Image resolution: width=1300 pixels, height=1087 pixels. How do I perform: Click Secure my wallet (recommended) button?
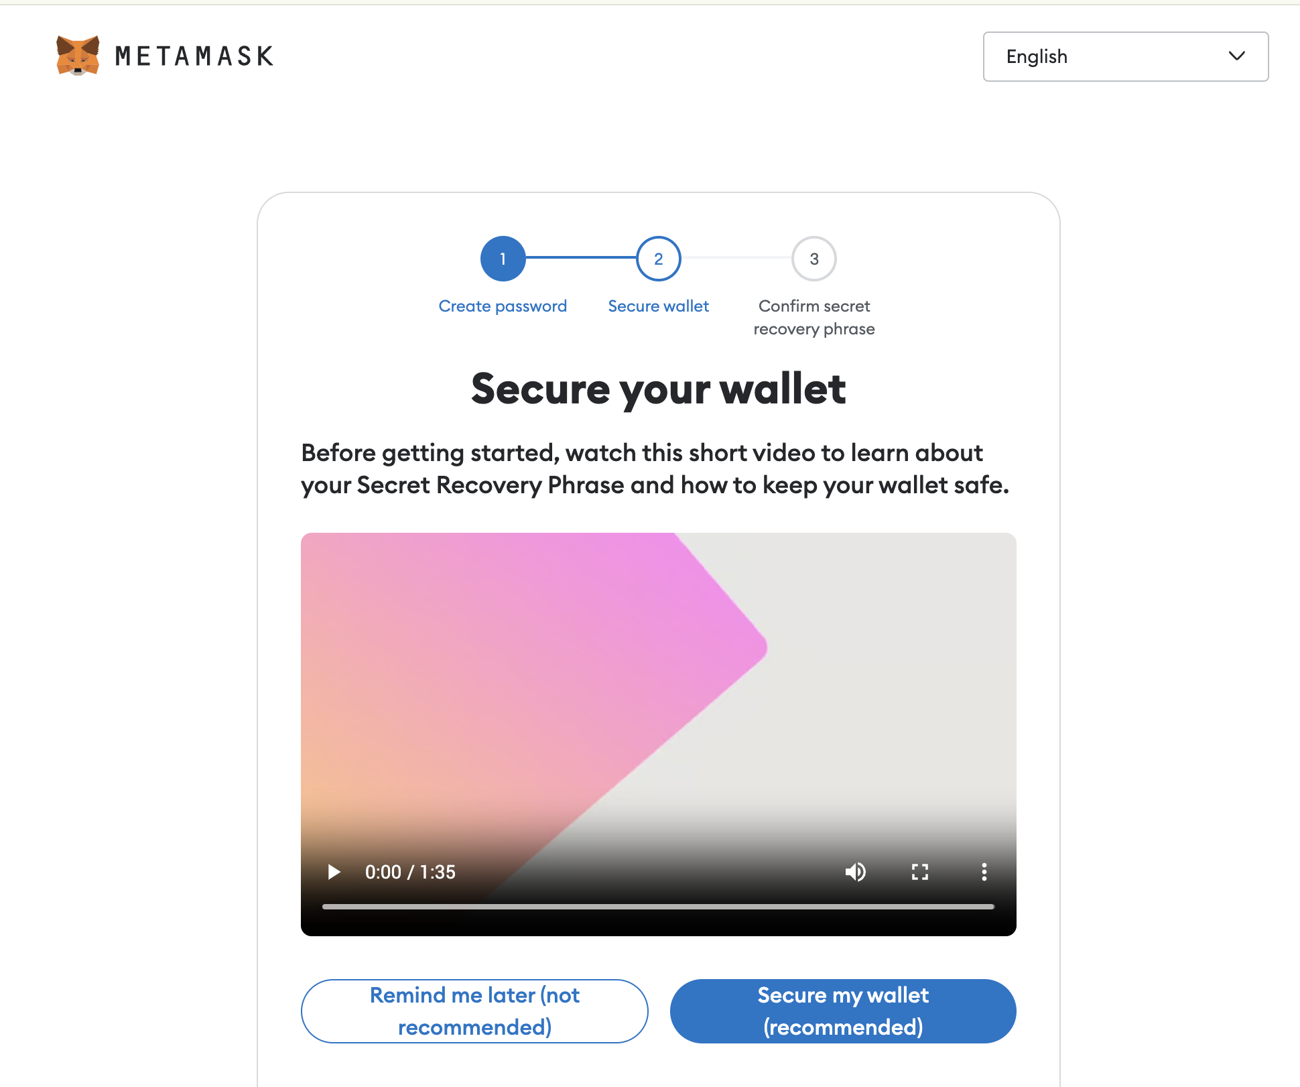tap(843, 1011)
